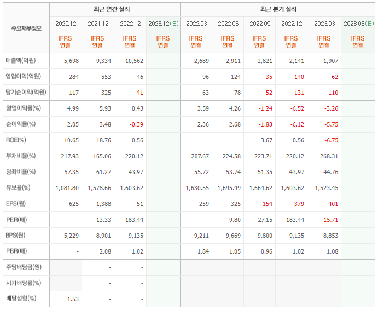Select the 매출액(억원) row label
The height and width of the screenshot is (309, 378).
coord(21,60)
